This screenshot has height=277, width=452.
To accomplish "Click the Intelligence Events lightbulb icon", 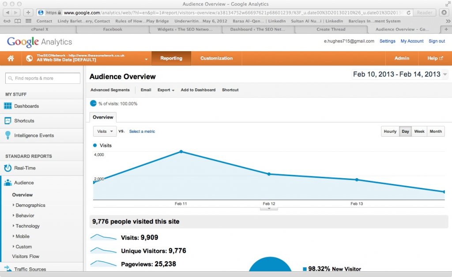I will tap(8, 135).
